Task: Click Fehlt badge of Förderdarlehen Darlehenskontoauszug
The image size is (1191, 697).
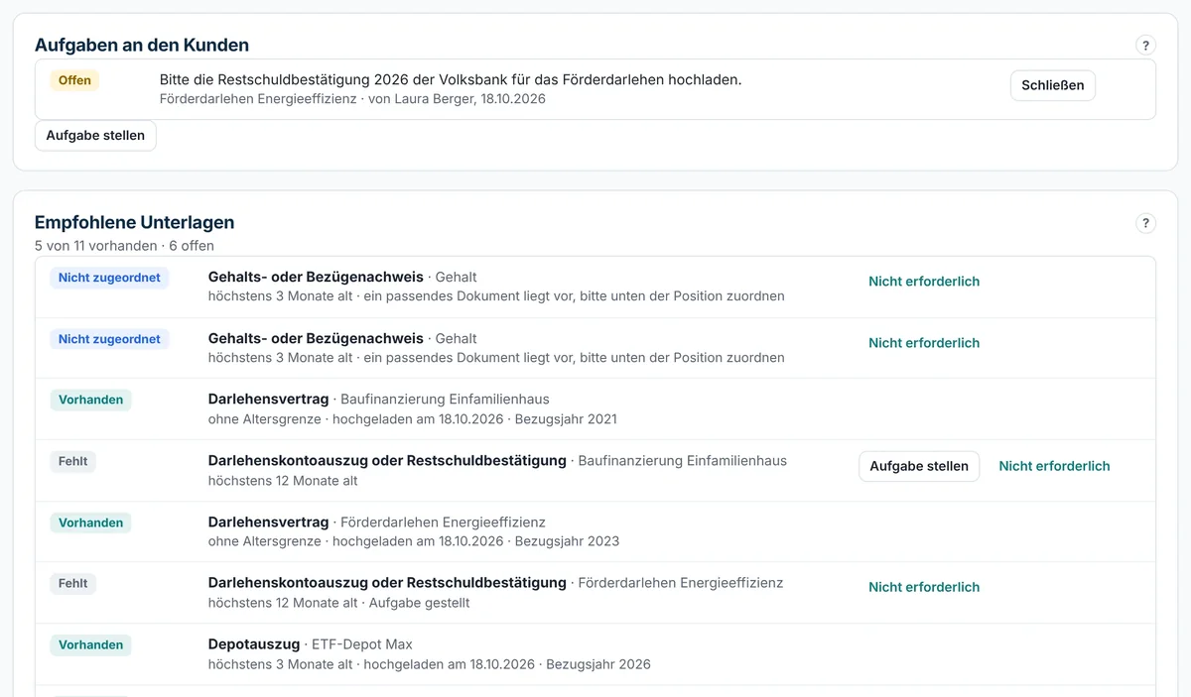Action: point(72,583)
